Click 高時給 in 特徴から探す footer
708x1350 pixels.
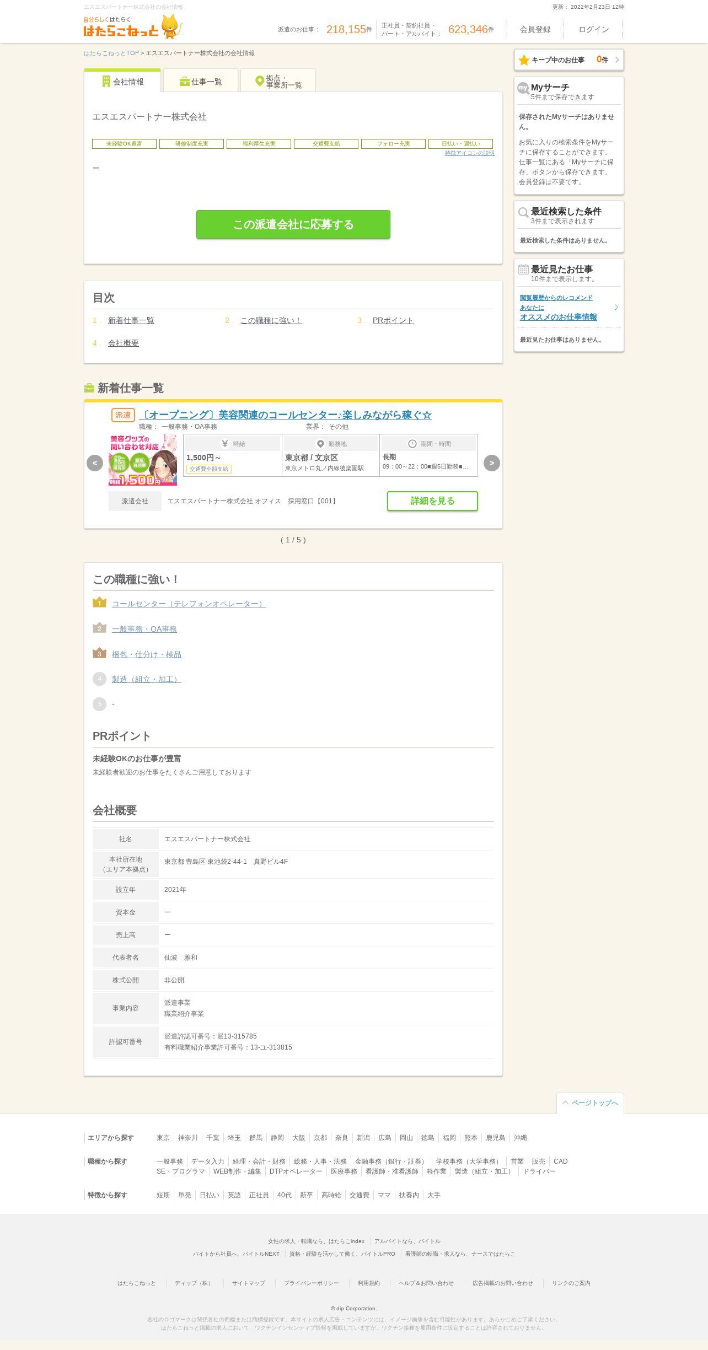point(331,1195)
